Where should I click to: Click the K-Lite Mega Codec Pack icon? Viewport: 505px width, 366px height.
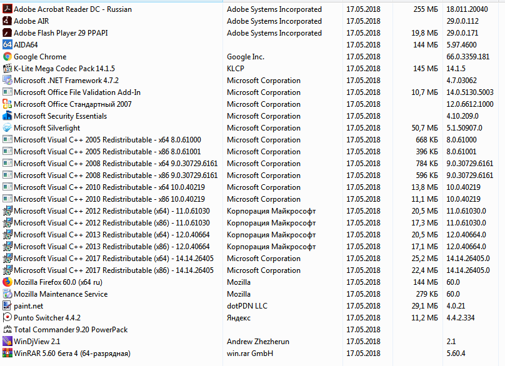[x=7, y=69]
